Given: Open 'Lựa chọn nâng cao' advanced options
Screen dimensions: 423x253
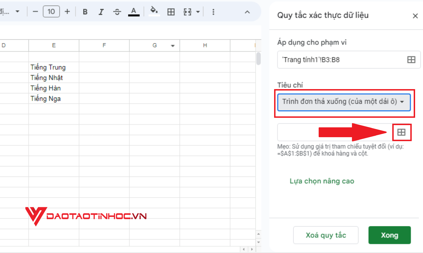Looking at the screenshot, I should (x=321, y=181).
